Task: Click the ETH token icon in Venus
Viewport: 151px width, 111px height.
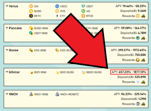Action: point(57,16)
